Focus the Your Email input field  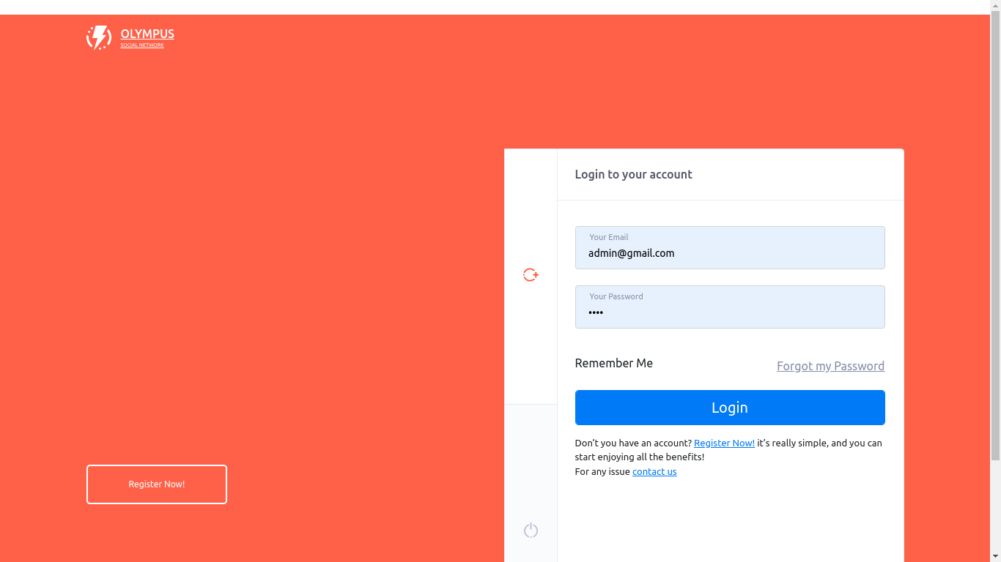pos(730,247)
